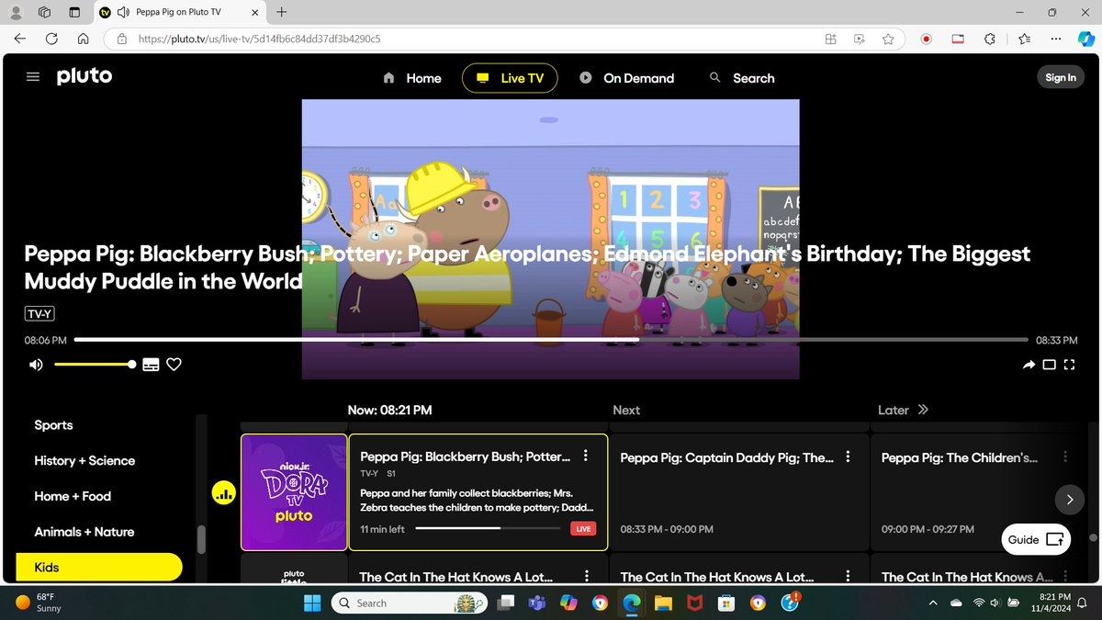Share the current Peppa Pig stream
Image resolution: width=1102 pixels, height=620 pixels.
pyautogui.click(x=1029, y=365)
